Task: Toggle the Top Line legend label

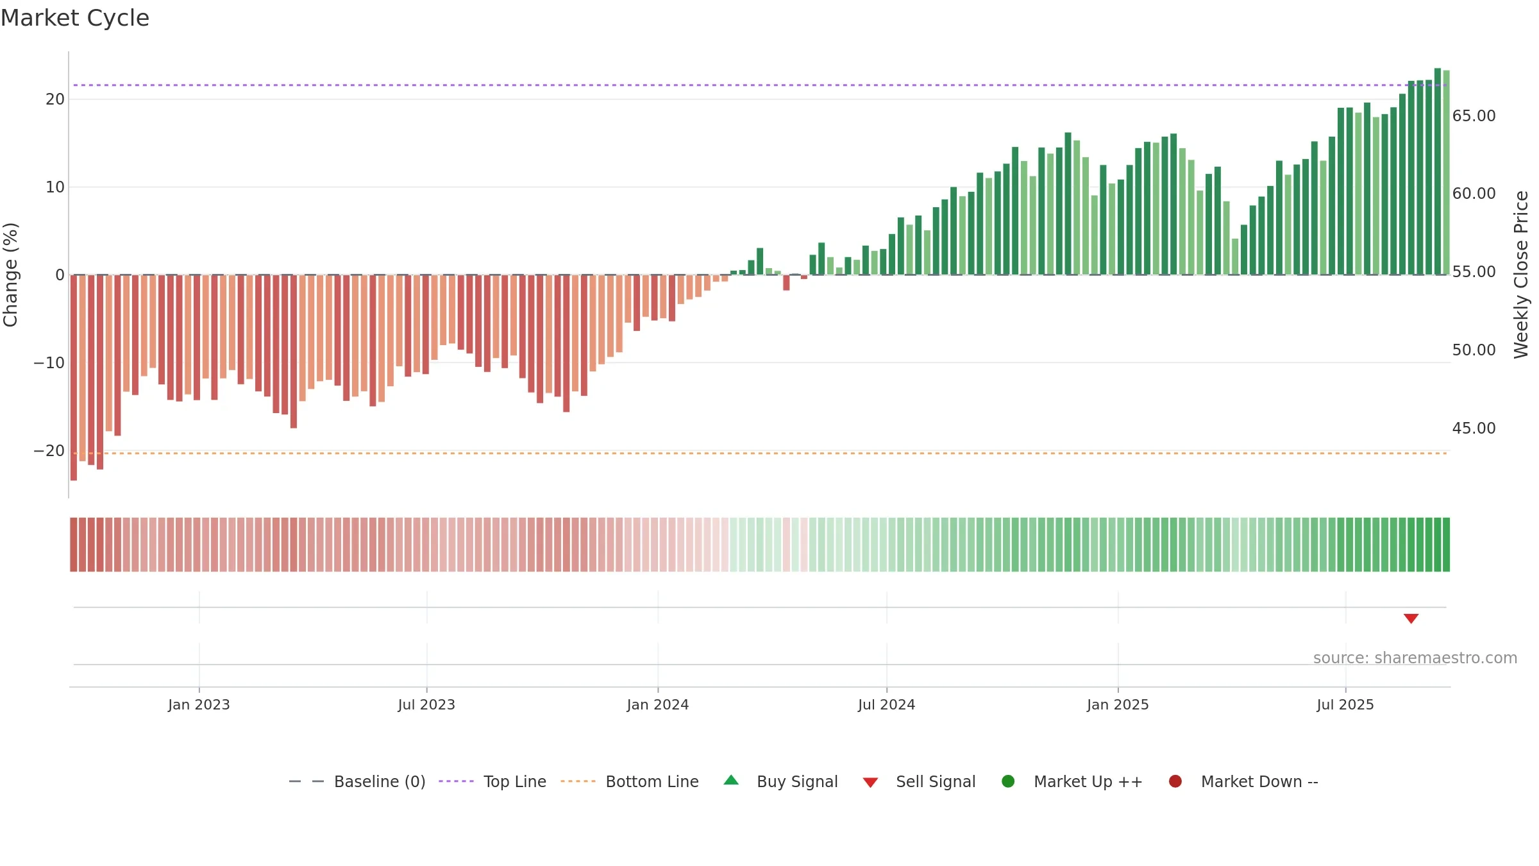Action: (515, 782)
